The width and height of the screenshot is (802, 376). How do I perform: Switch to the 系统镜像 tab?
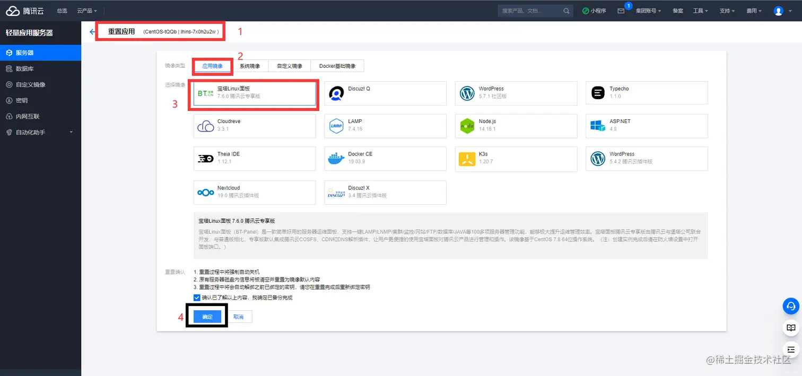click(x=250, y=66)
